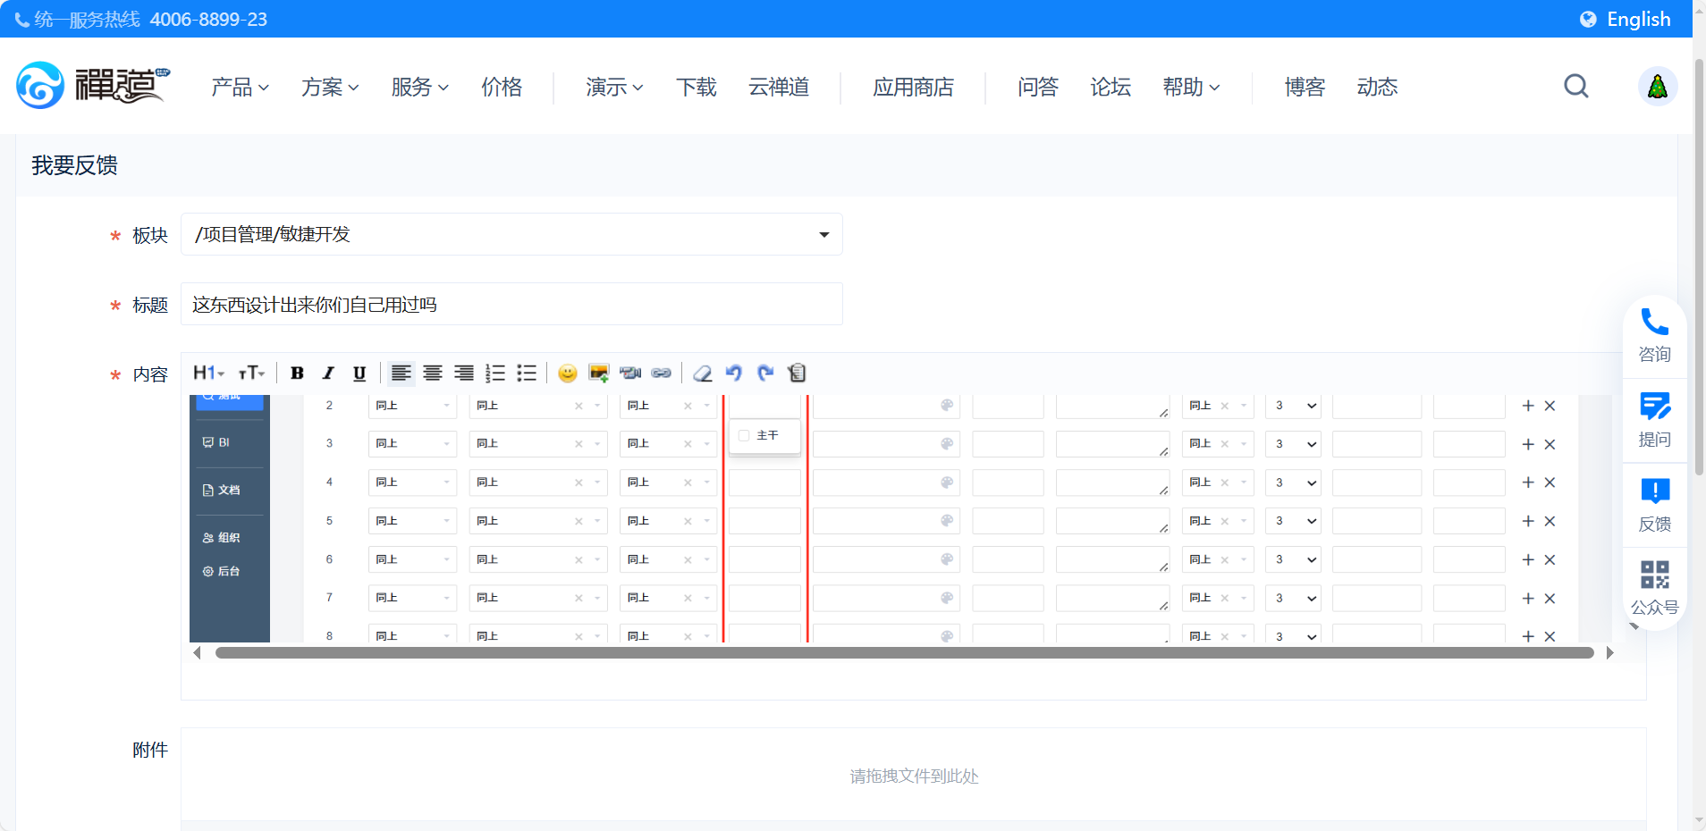Go to the 下载 download page
1706x831 pixels.
pos(697,87)
